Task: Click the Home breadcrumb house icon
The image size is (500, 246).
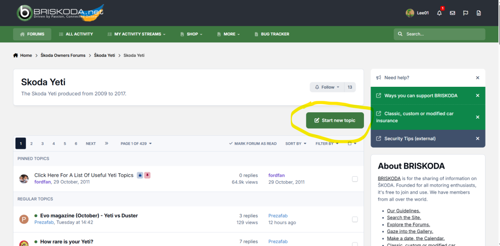Action: click(x=15, y=55)
